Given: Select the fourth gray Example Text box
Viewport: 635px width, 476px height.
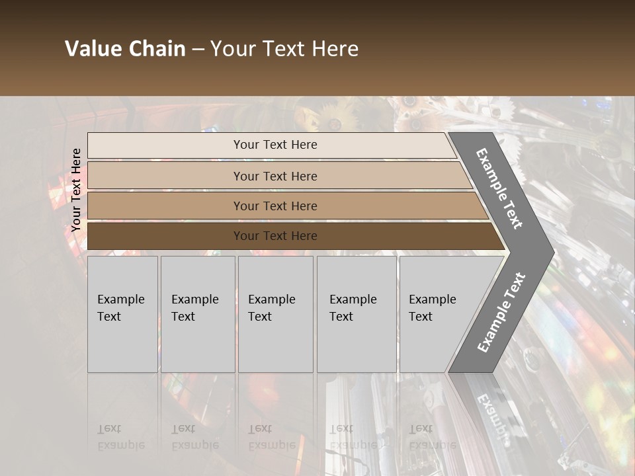Looking at the screenshot, I should coord(356,314).
